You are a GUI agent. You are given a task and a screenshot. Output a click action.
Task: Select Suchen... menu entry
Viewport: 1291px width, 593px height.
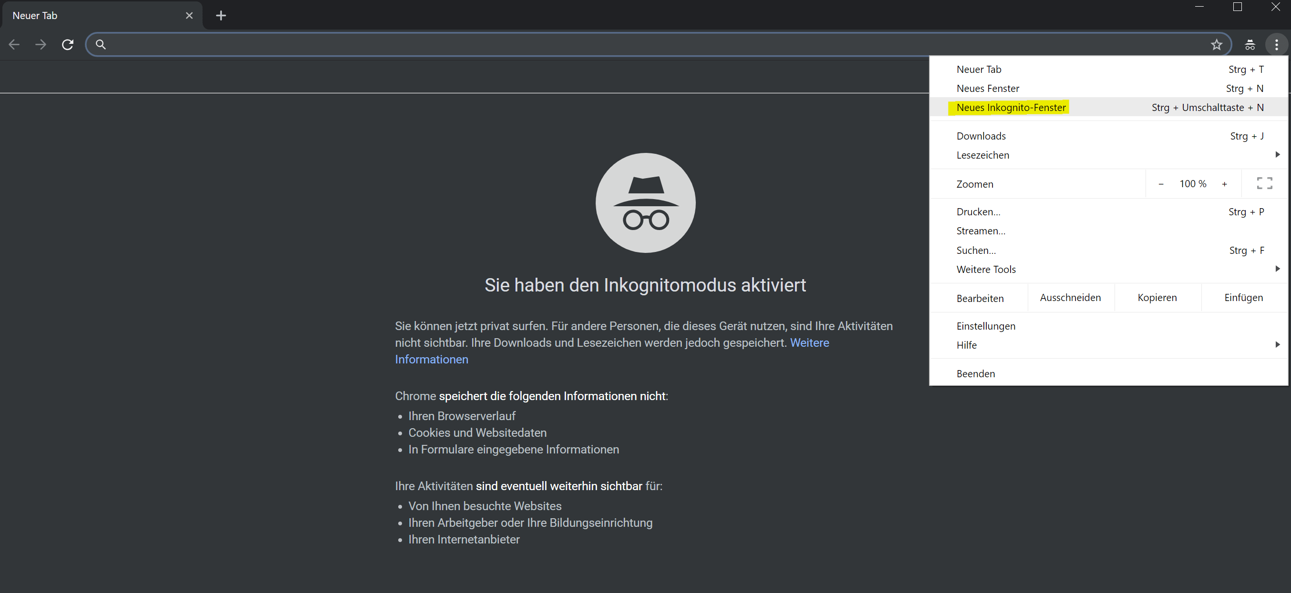(1108, 250)
